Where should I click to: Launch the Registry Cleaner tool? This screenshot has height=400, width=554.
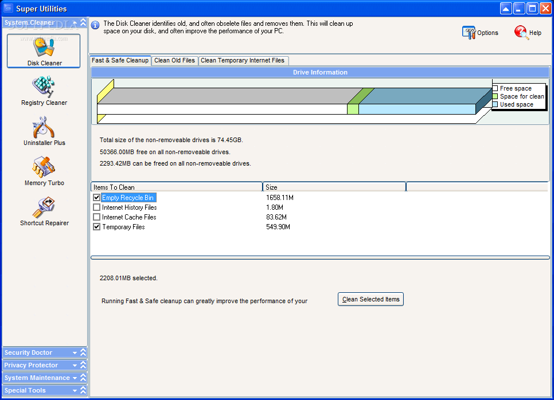click(x=44, y=91)
